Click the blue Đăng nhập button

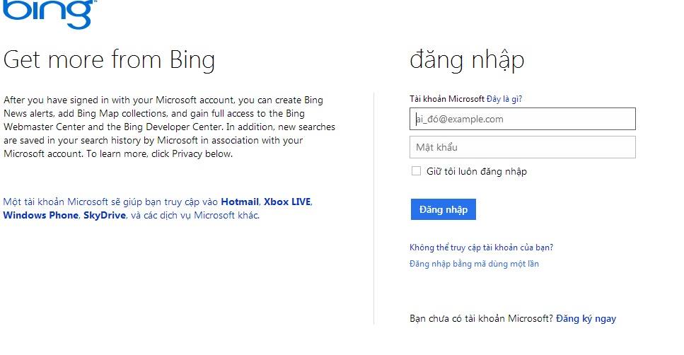coord(444,209)
